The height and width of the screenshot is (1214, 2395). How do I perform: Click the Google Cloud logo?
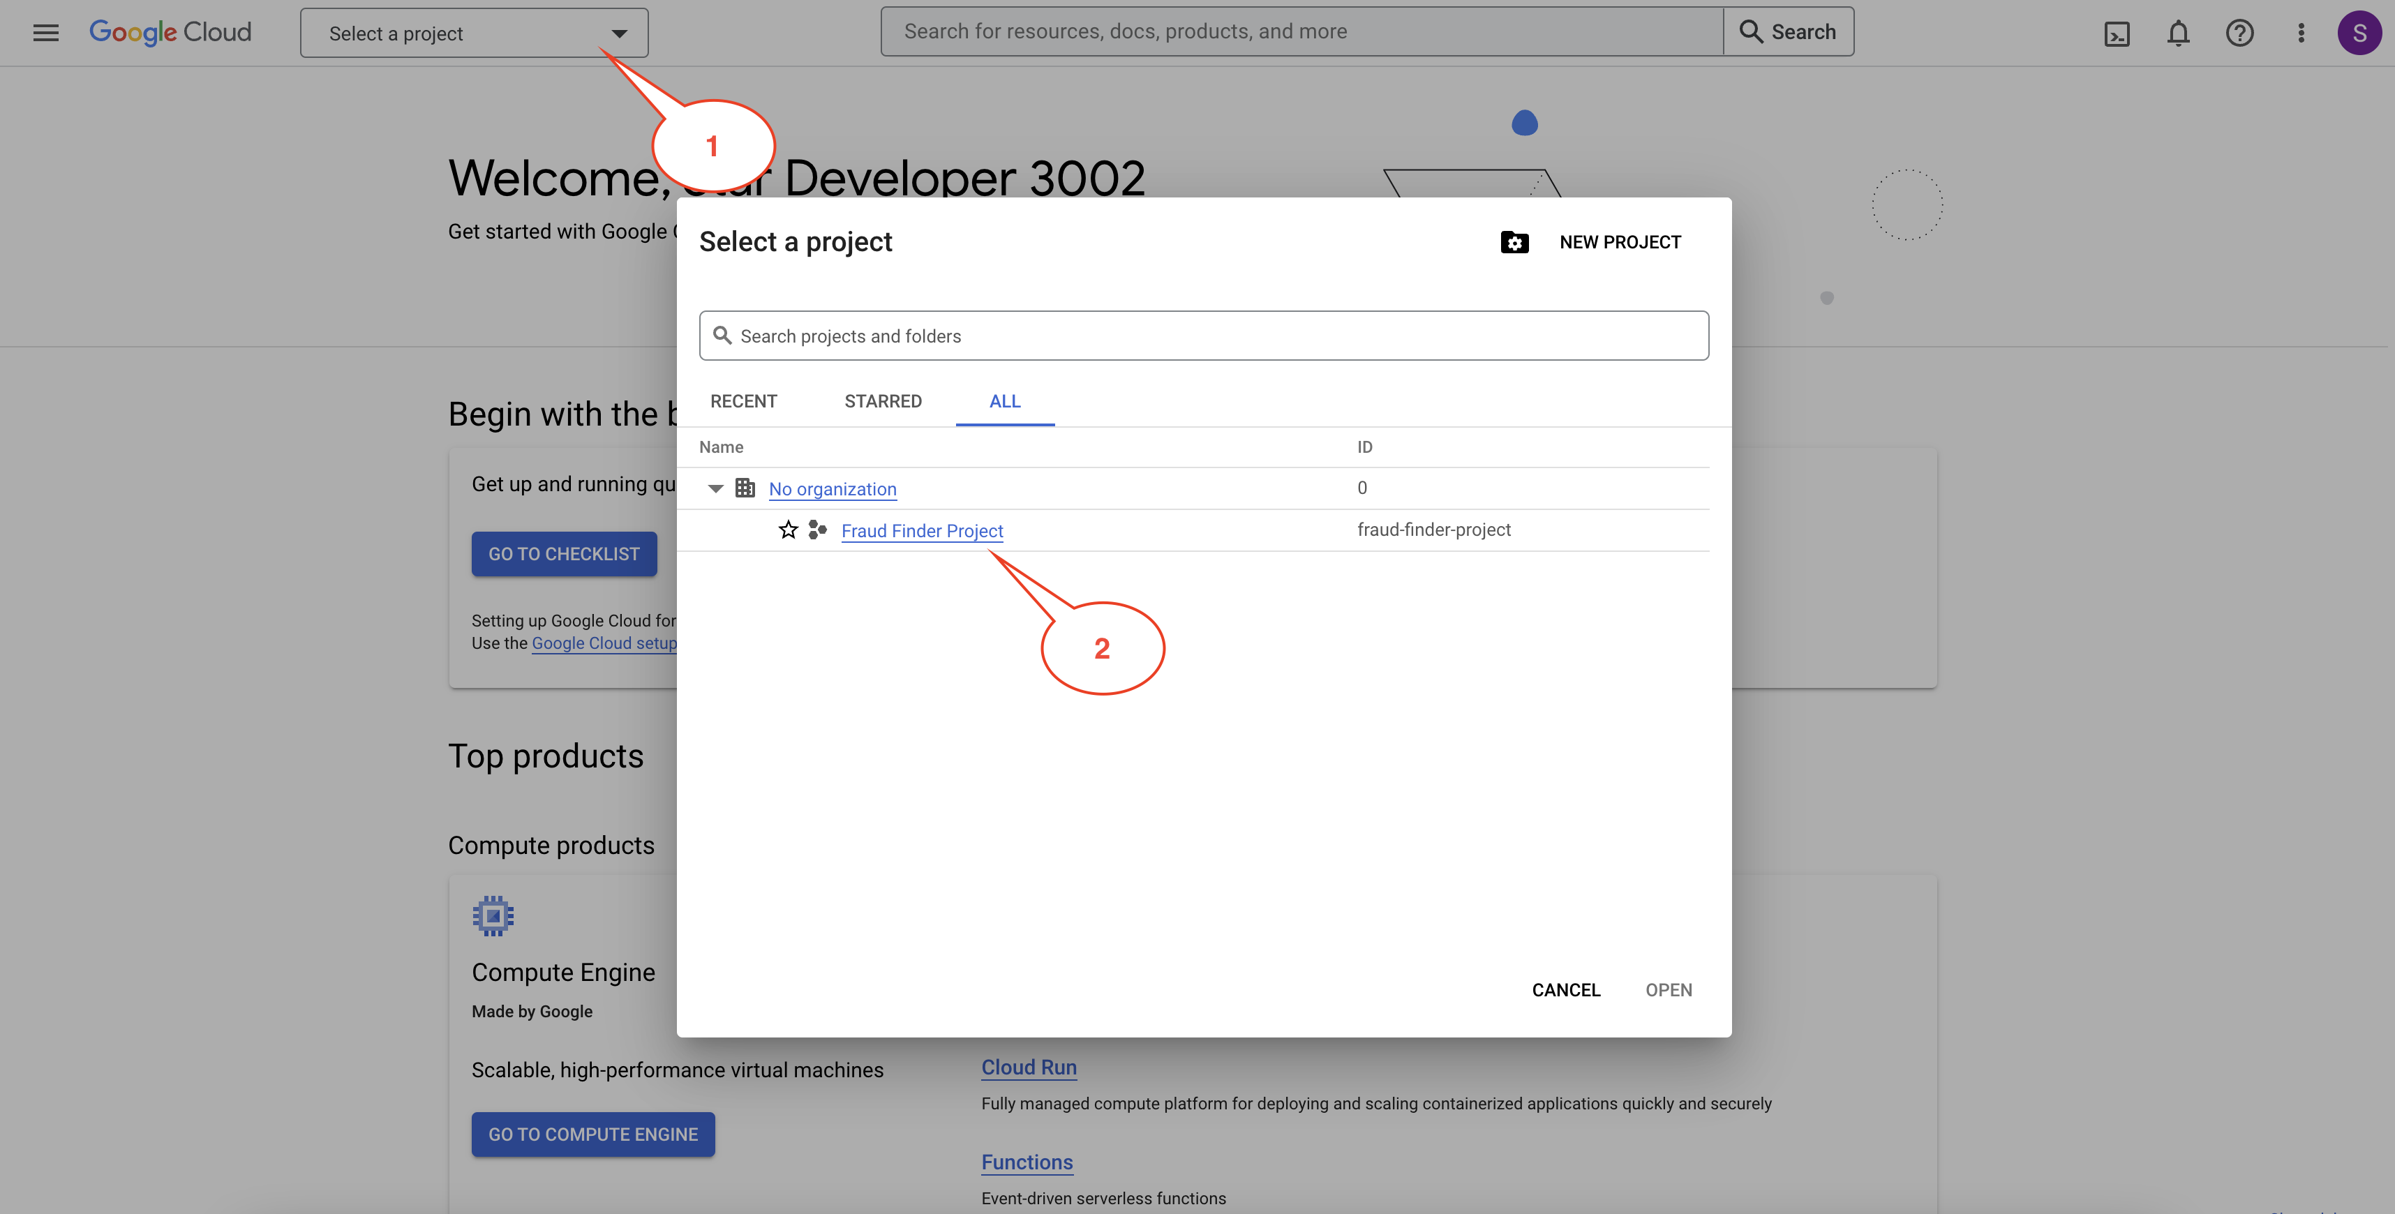click(x=169, y=31)
